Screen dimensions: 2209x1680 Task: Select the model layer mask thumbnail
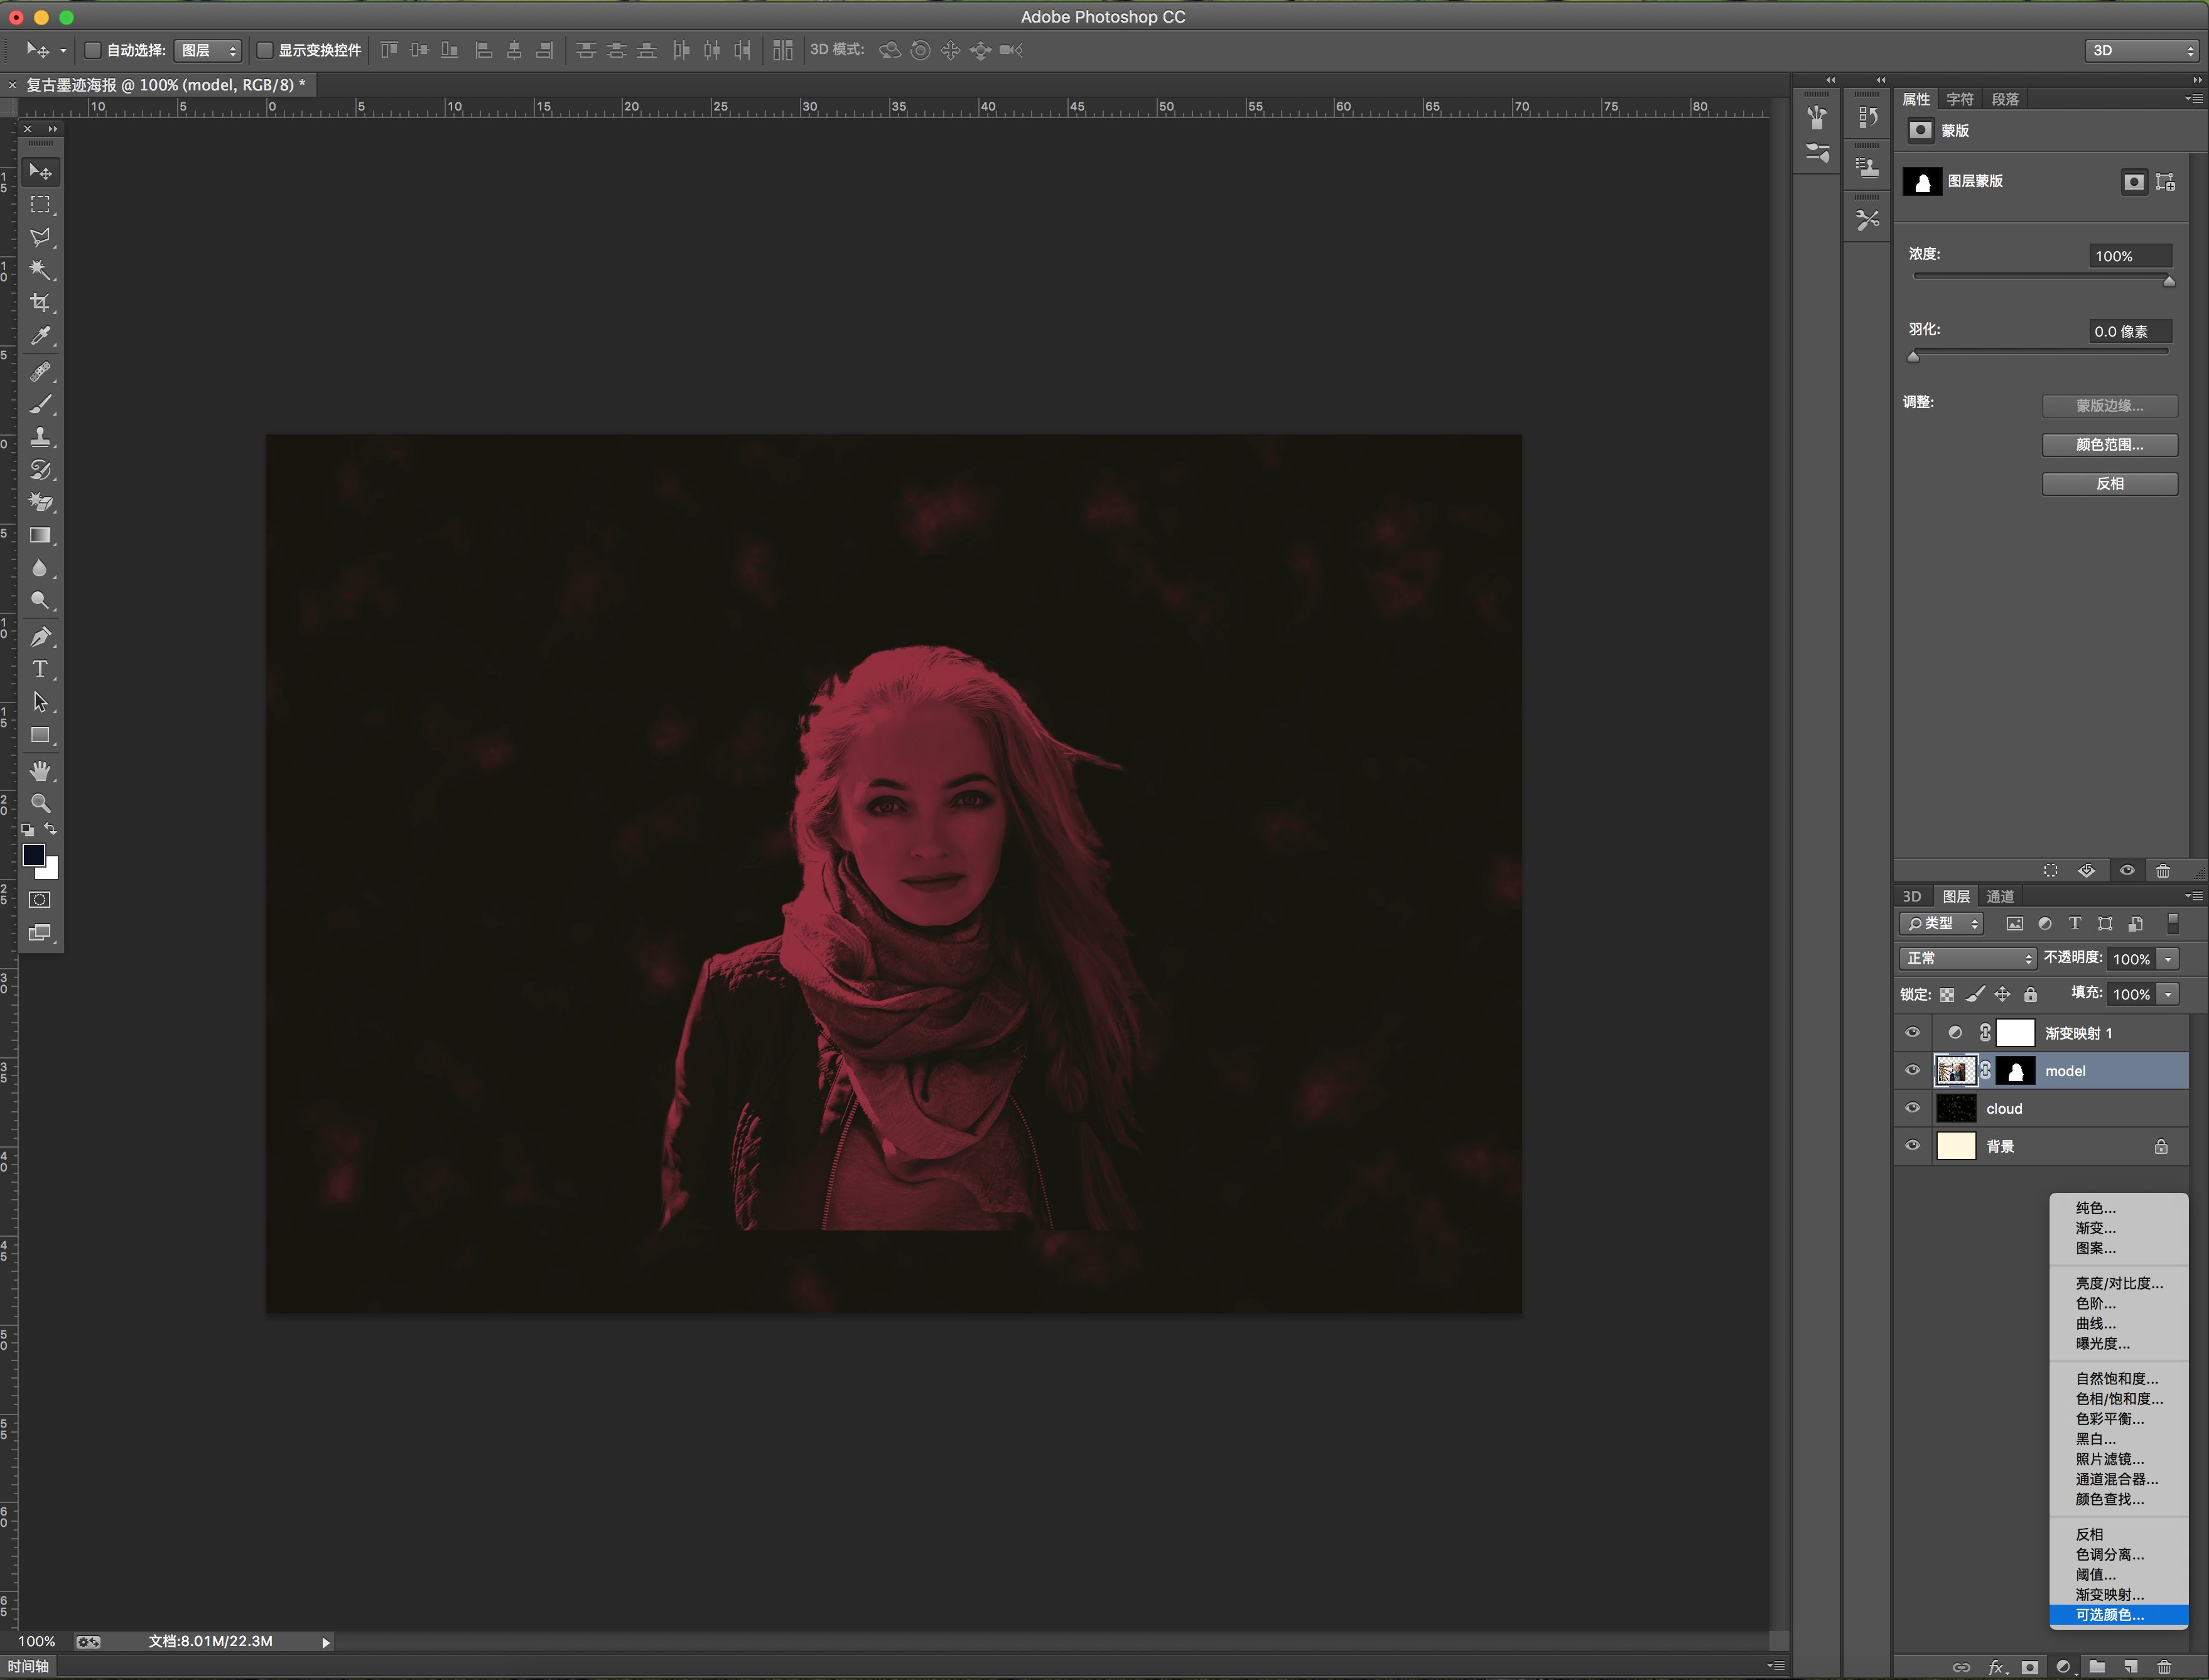tap(2015, 1071)
